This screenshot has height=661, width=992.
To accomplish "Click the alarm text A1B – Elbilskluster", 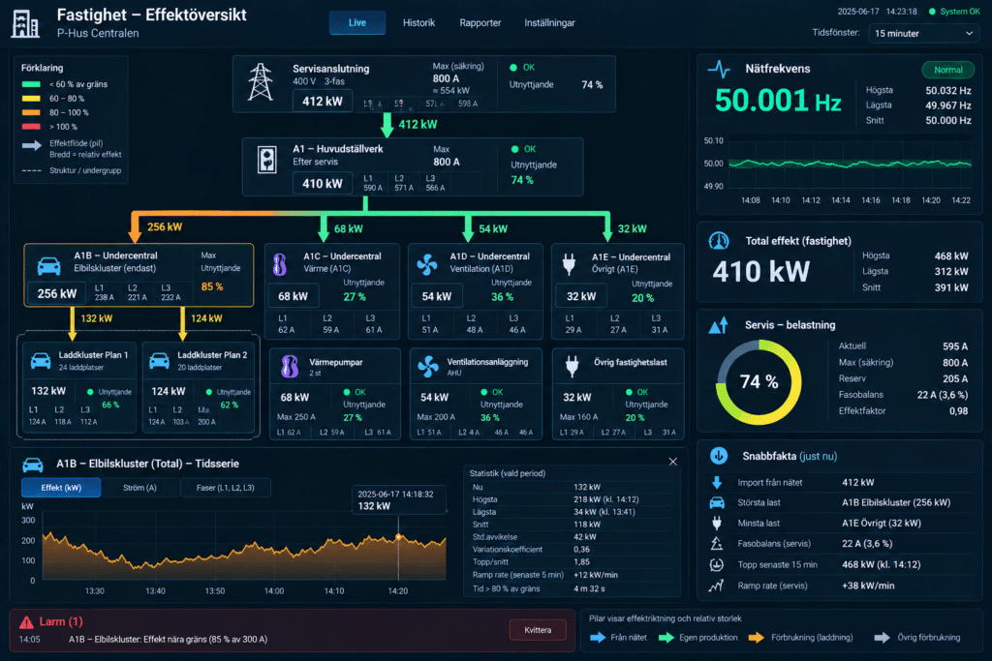I will tap(168, 640).
